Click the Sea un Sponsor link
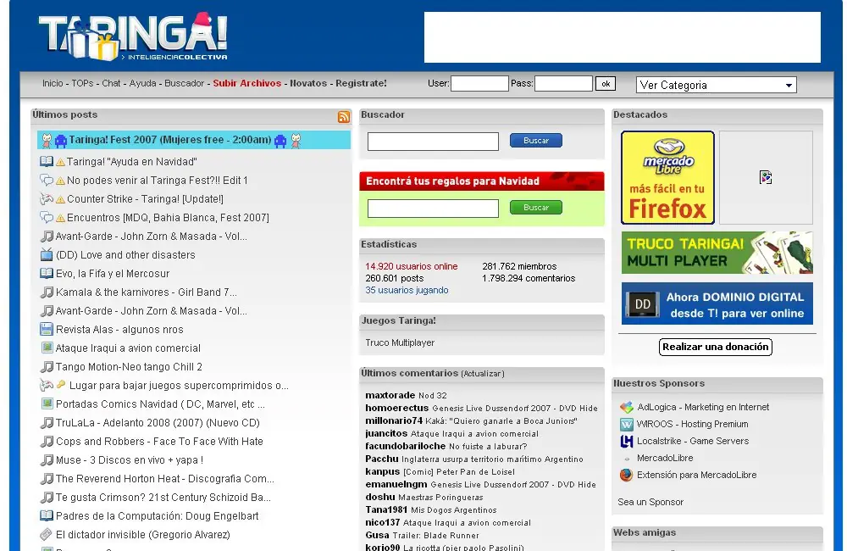847x551 pixels. pyautogui.click(x=650, y=503)
